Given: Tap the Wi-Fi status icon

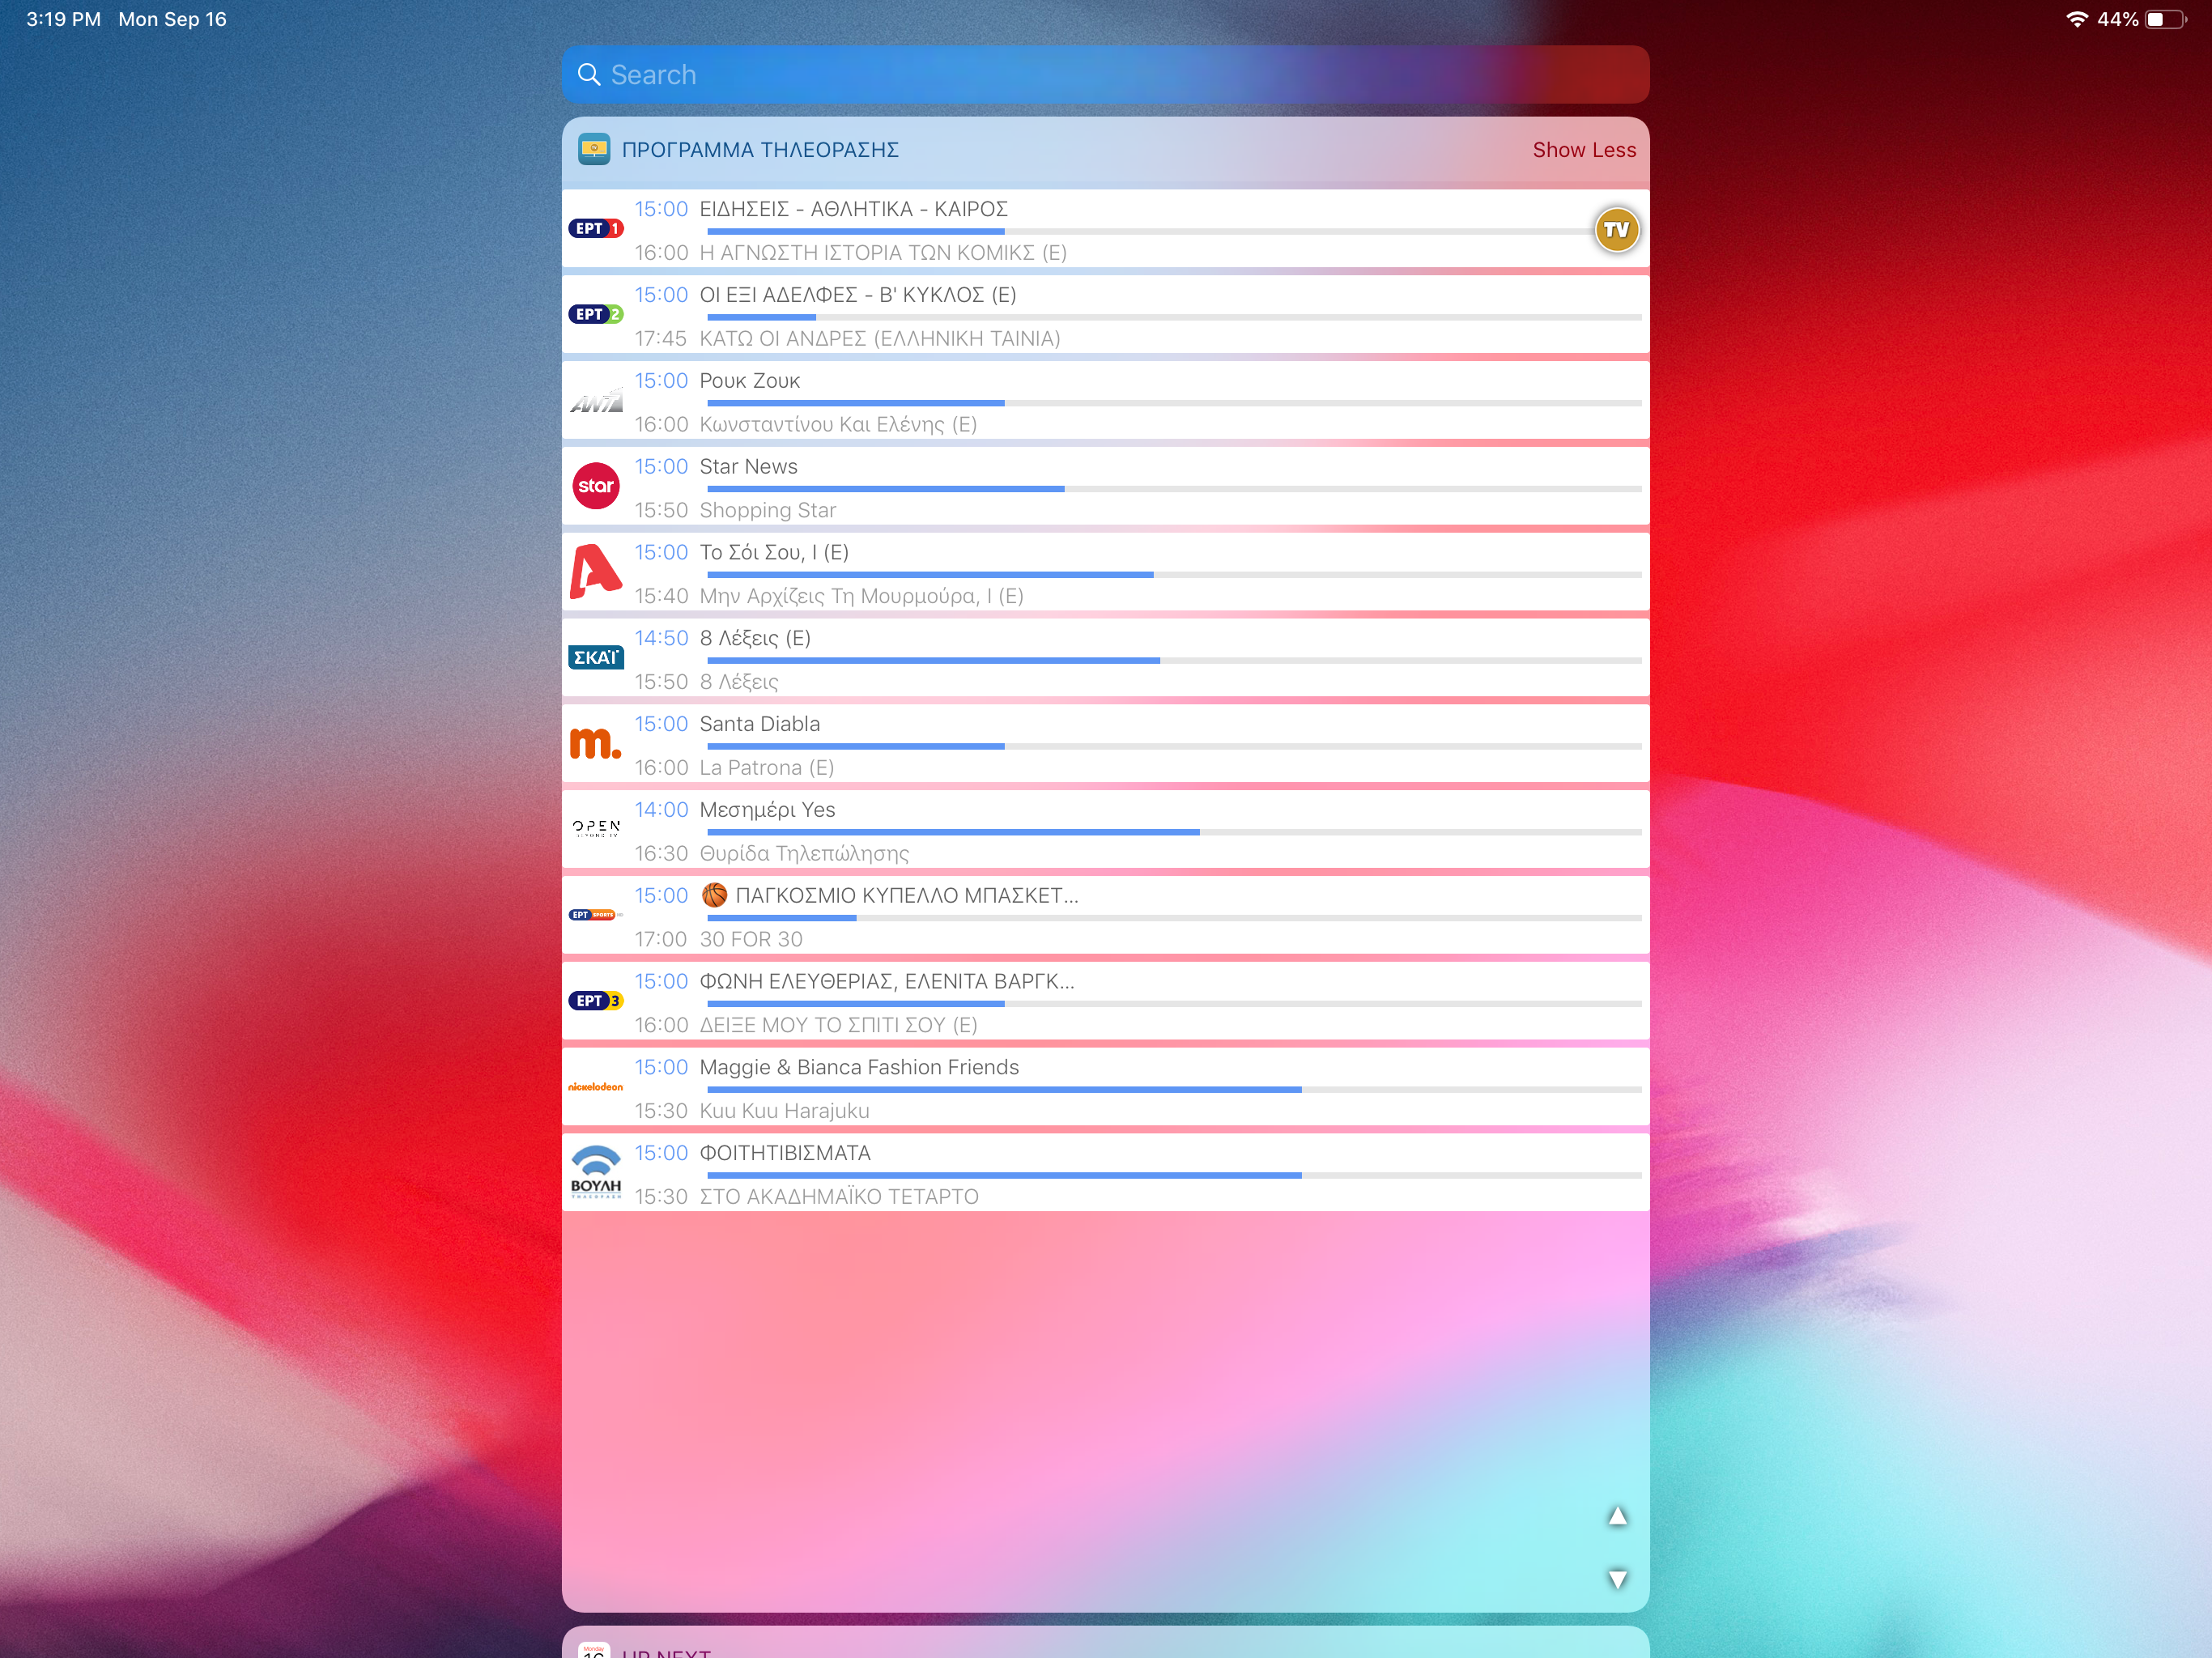Looking at the screenshot, I should [2077, 19].
